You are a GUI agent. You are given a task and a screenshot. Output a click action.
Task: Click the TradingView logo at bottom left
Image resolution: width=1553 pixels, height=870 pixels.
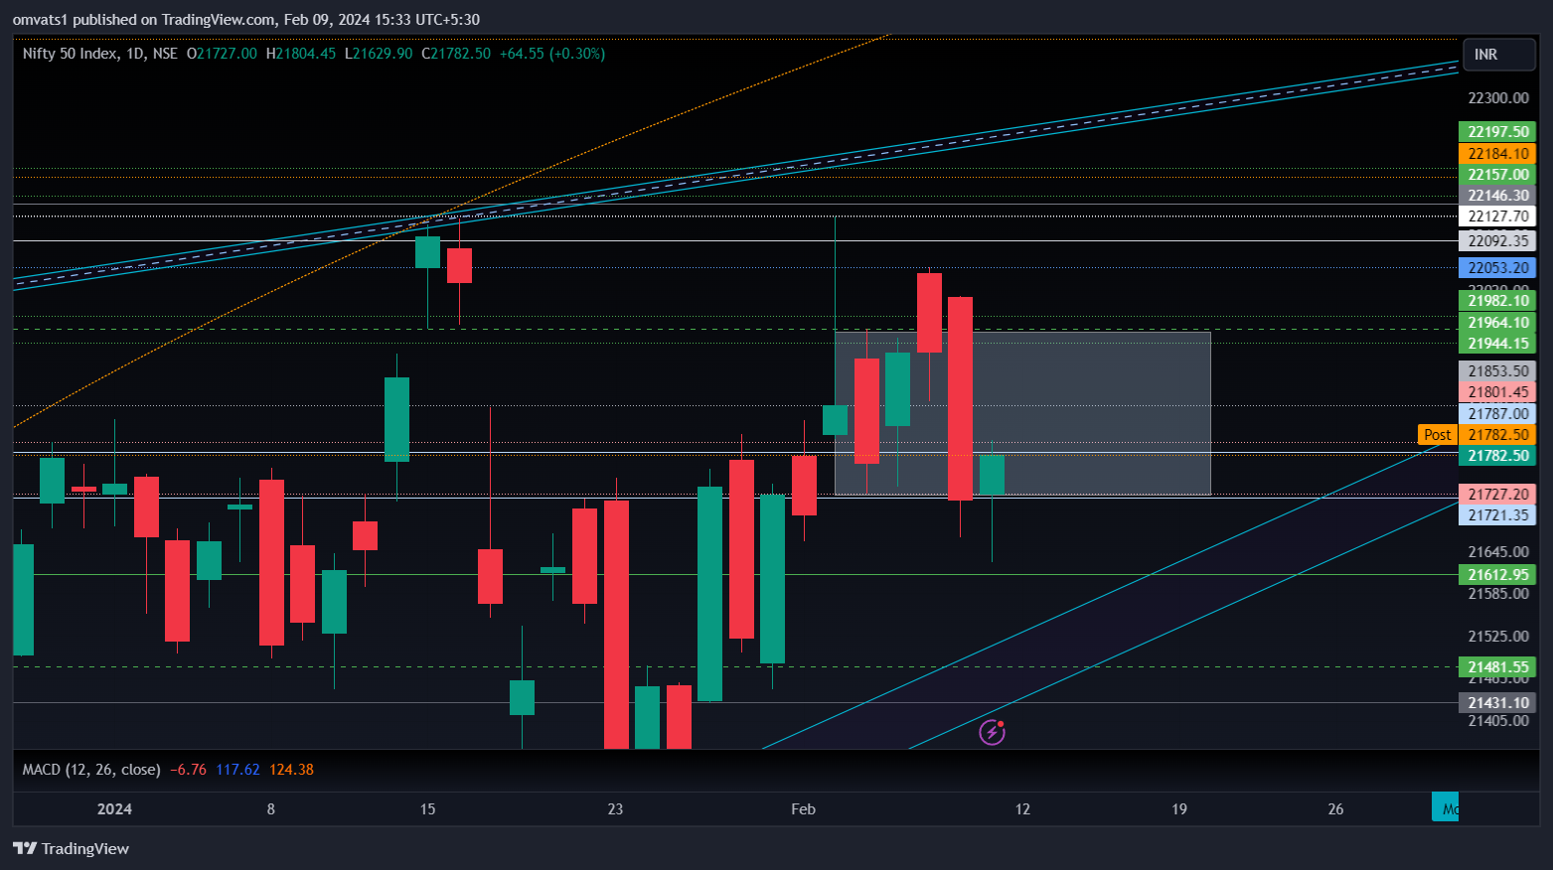71,848
